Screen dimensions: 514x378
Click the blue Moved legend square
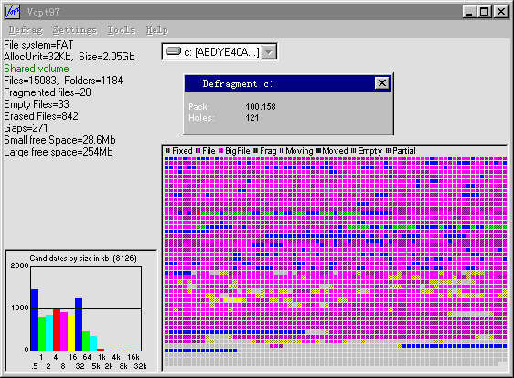318,151
